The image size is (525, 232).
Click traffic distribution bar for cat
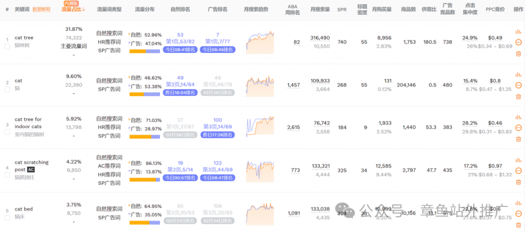pos(145,94)
